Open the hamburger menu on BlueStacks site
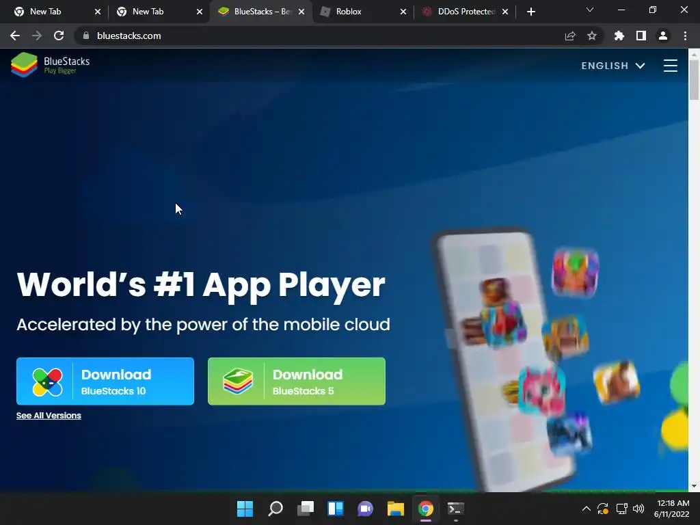 (670, 66)
